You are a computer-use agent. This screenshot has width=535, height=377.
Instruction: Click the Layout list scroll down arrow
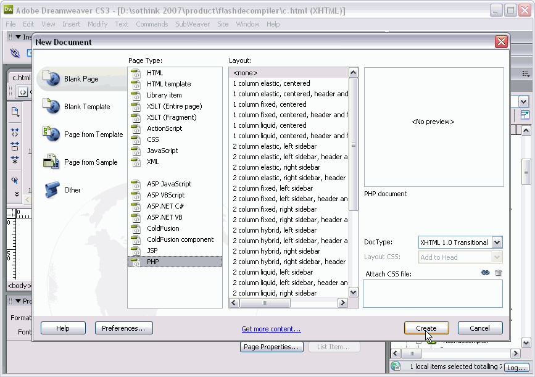coord(354,292)
